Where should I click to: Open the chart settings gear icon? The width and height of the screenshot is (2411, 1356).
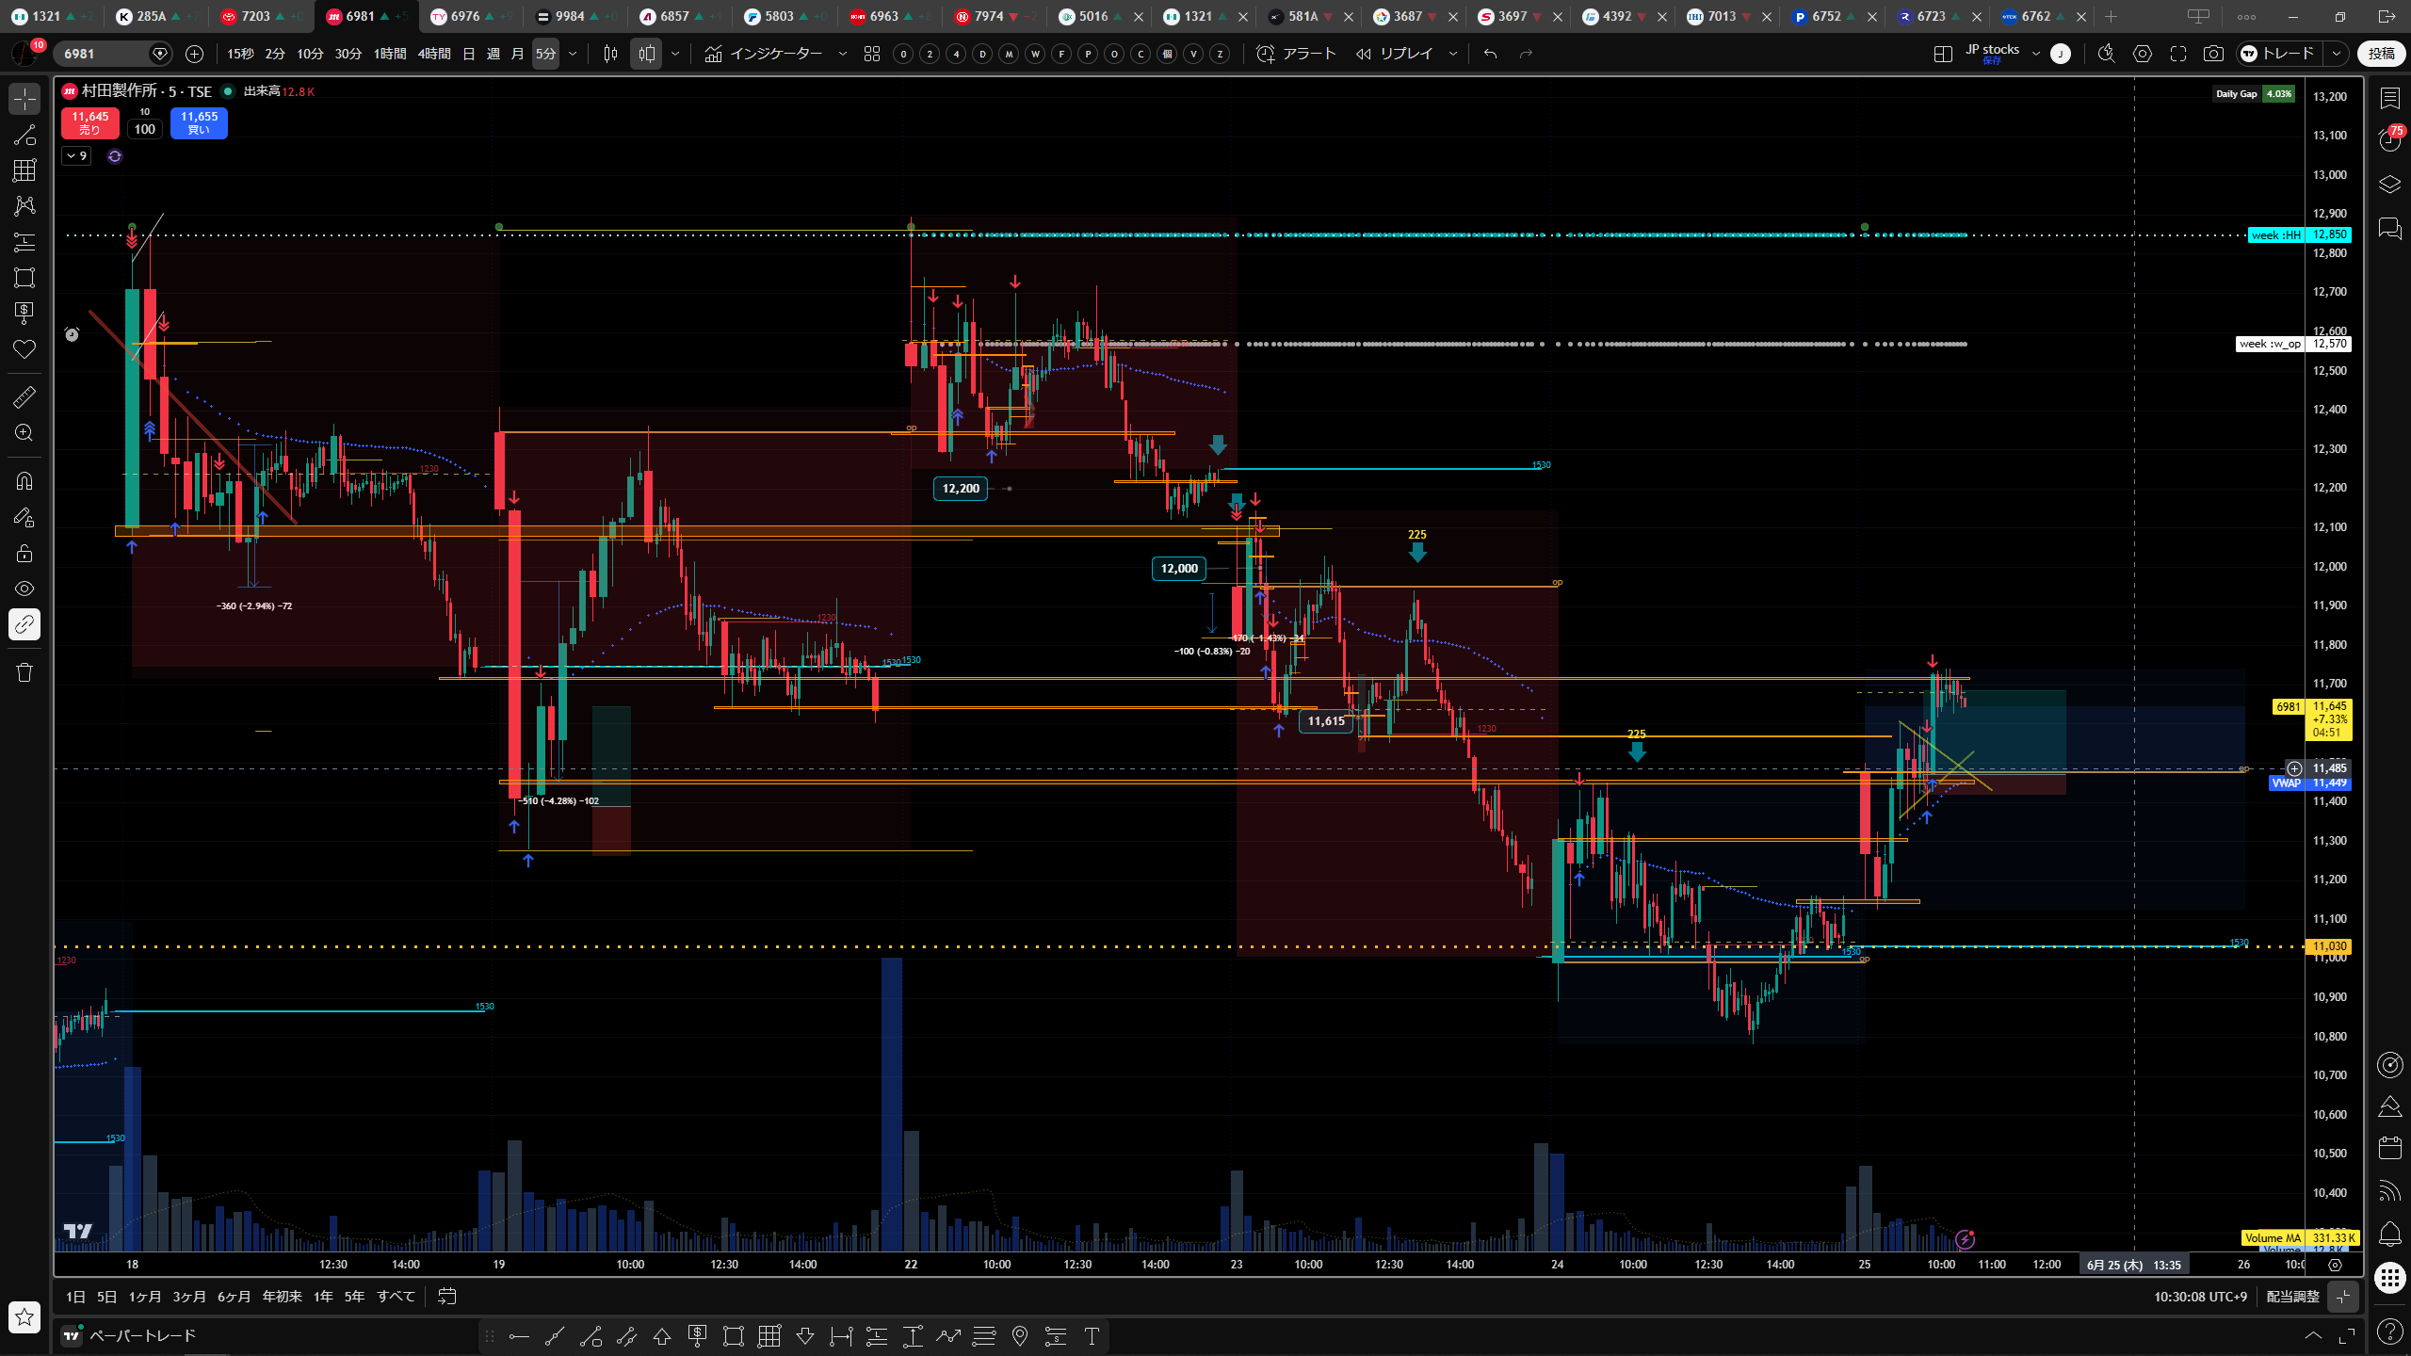click(2143, 54)
